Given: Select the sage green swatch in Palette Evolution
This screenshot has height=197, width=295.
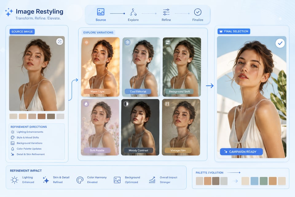Looking at the screenshot, I should click(264, 181).
